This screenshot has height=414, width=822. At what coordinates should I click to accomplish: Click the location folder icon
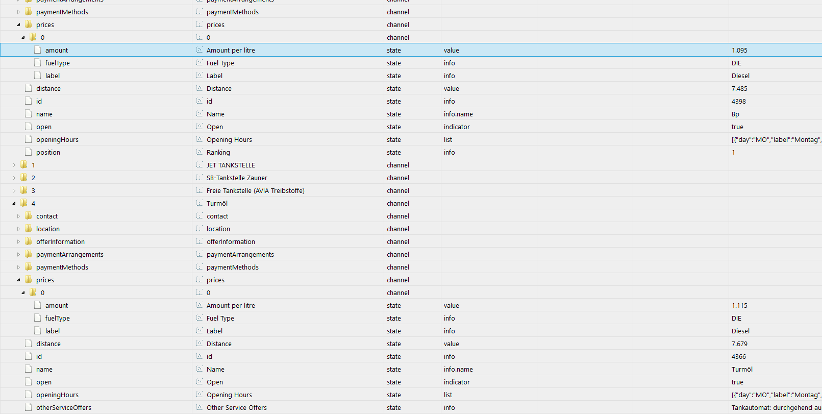click(x=29, y=228)
